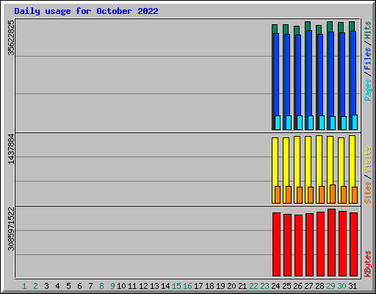
Task: Select the cyan Pages bar for day 31
Action: [355, 122]
